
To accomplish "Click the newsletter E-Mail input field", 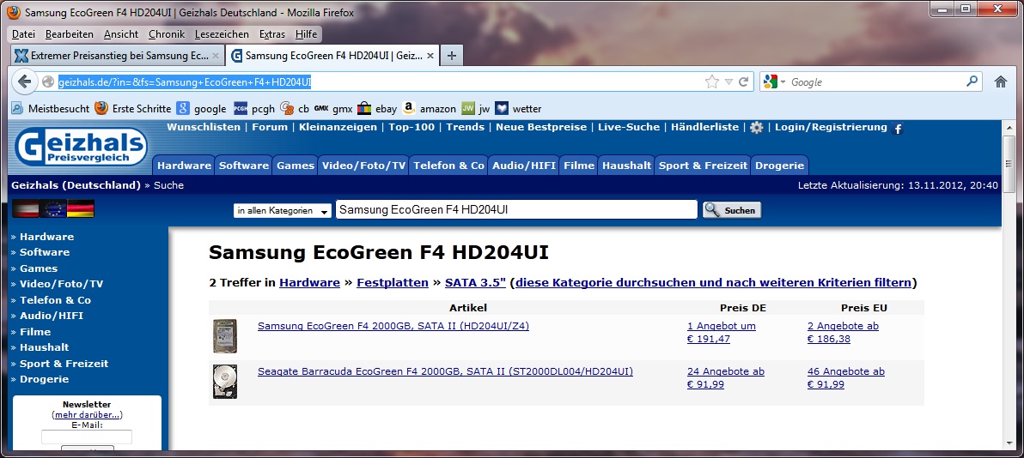I will point(86,437).
